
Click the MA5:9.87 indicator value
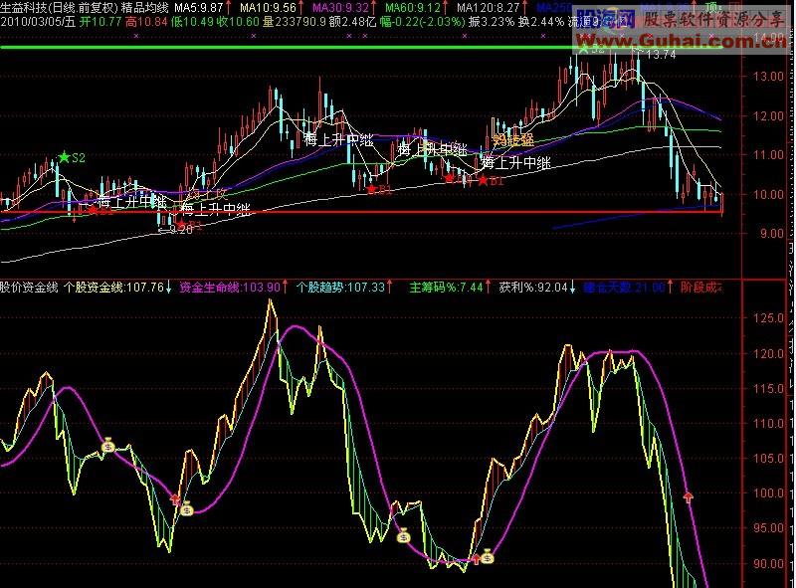199,8
